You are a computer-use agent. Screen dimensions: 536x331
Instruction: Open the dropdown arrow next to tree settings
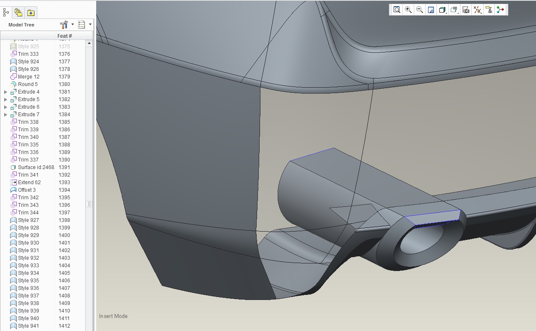click(73, 25)
